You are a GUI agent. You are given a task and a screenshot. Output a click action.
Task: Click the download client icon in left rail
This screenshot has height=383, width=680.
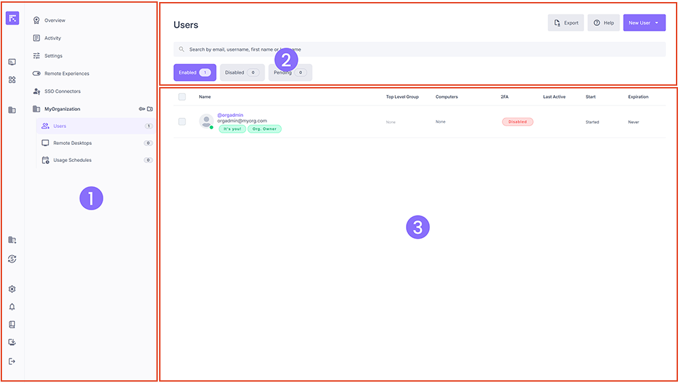(x=12, y=343)
